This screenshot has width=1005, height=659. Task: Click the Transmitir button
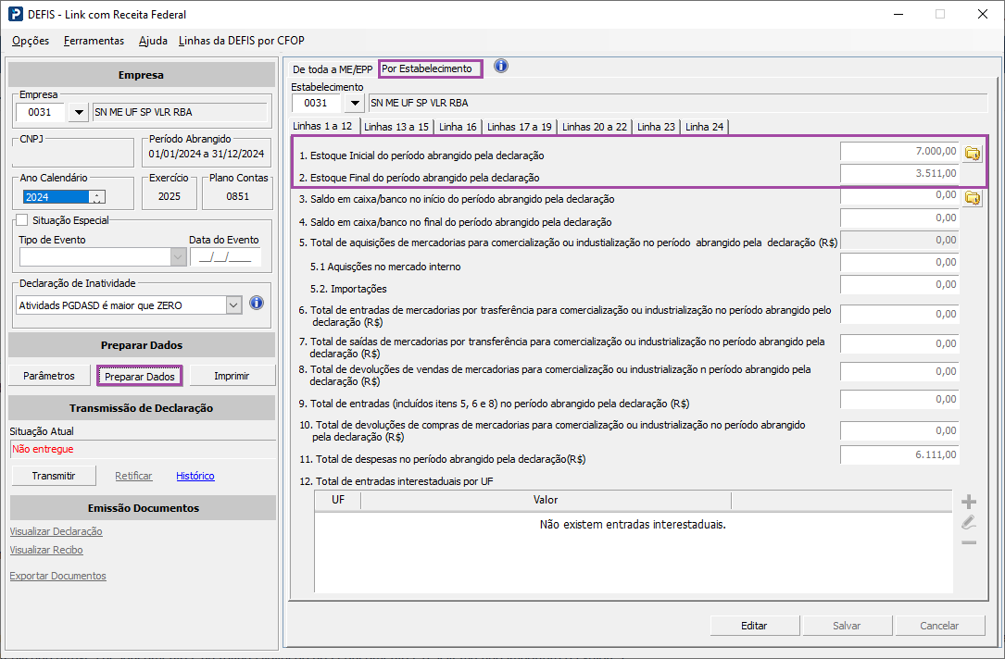pyautogui.click(x=54, y=476)
